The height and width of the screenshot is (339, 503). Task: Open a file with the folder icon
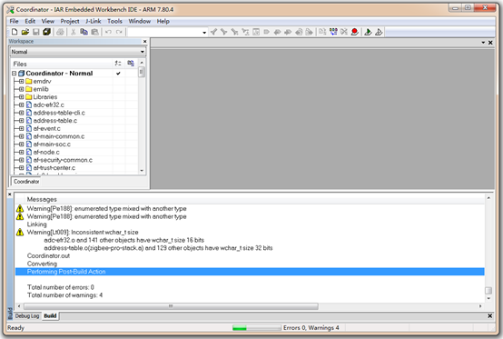click(25, 32)
